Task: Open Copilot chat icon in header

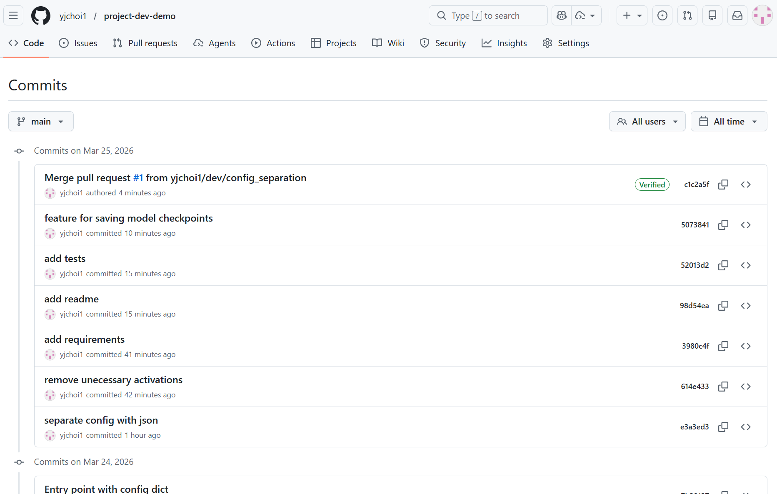Action: (x=561, y=16)
